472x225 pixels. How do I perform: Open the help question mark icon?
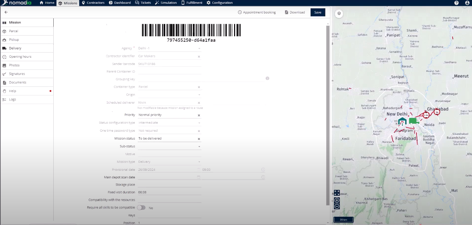click(x=456, y=3)
